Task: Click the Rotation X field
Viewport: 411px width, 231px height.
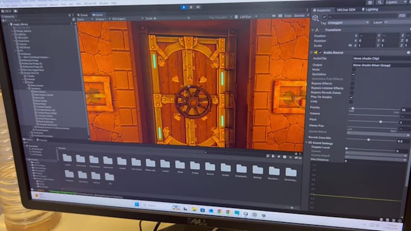Action: (x=367, y=40)
